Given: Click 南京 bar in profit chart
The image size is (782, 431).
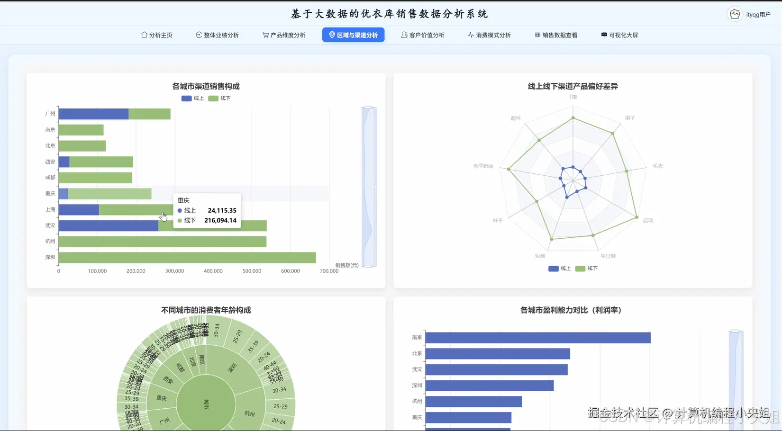Looking at the screenshot, I should [x=538, y=338].
